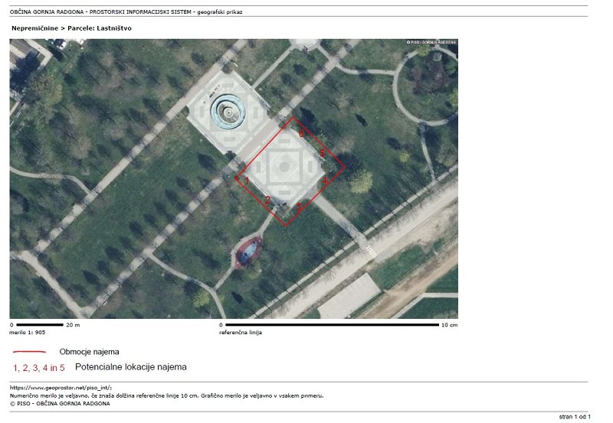Click the 'Potencialne lokacije najema' legend text
The width and height of the screenshot is (613, 423).
[x=131, y=367]
